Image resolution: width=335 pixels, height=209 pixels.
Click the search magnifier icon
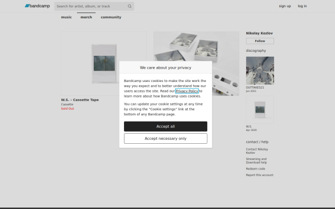(130, 6)
